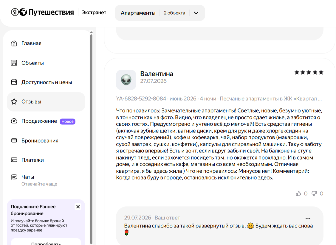The height and width of the screenshot is (245, 336).
Task: Open the Yandex Travel logo link
Action: pos(42,12)
